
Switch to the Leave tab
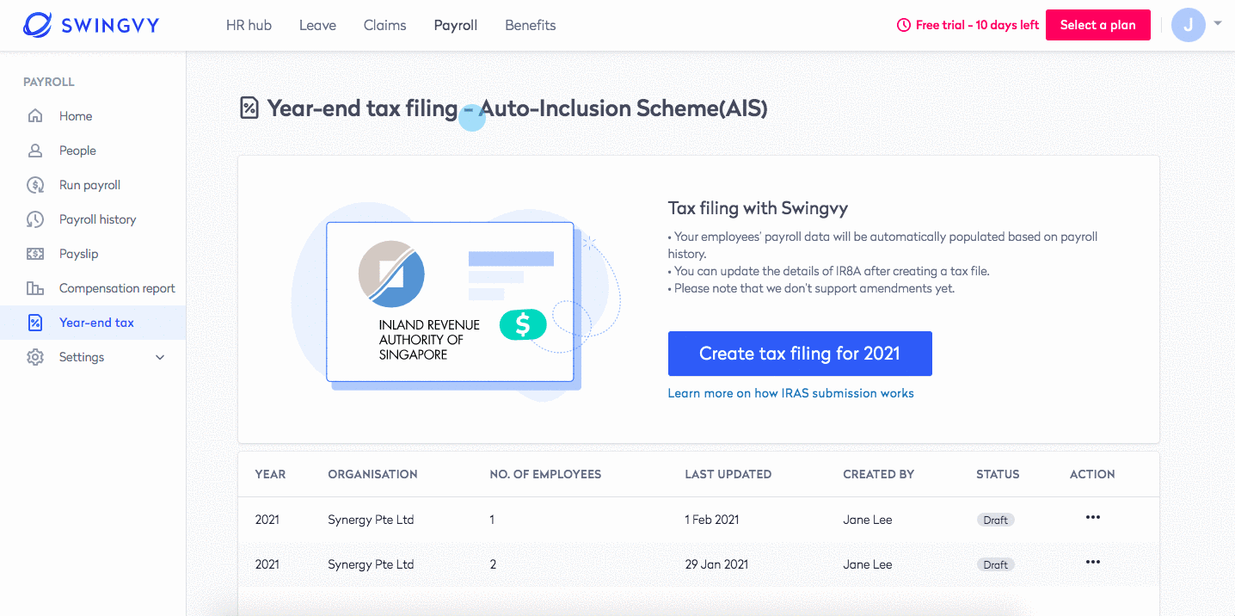tap(317, 25)
